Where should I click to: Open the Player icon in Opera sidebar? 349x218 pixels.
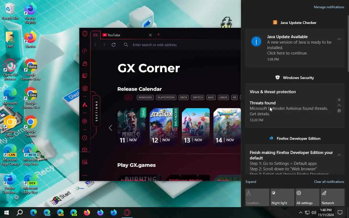[85, 121]
